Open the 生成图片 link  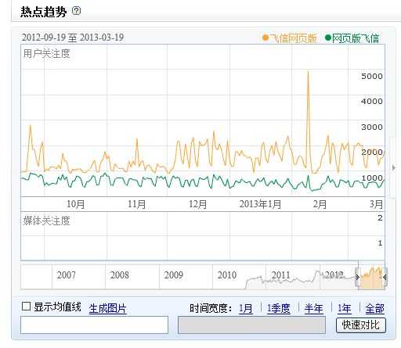(x=107, y=308)
